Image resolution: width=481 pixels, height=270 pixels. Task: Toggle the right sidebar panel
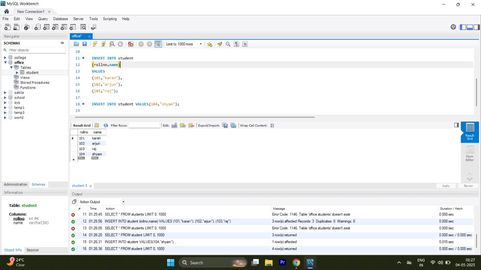pyautogui.click(x=477, y=27)
